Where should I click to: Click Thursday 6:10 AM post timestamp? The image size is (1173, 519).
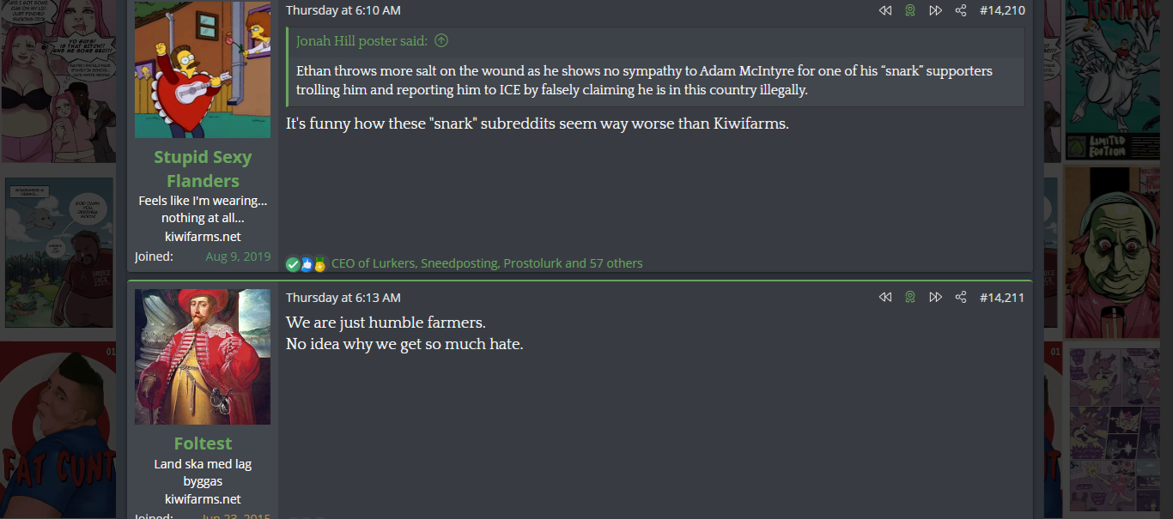pos(343,10)
